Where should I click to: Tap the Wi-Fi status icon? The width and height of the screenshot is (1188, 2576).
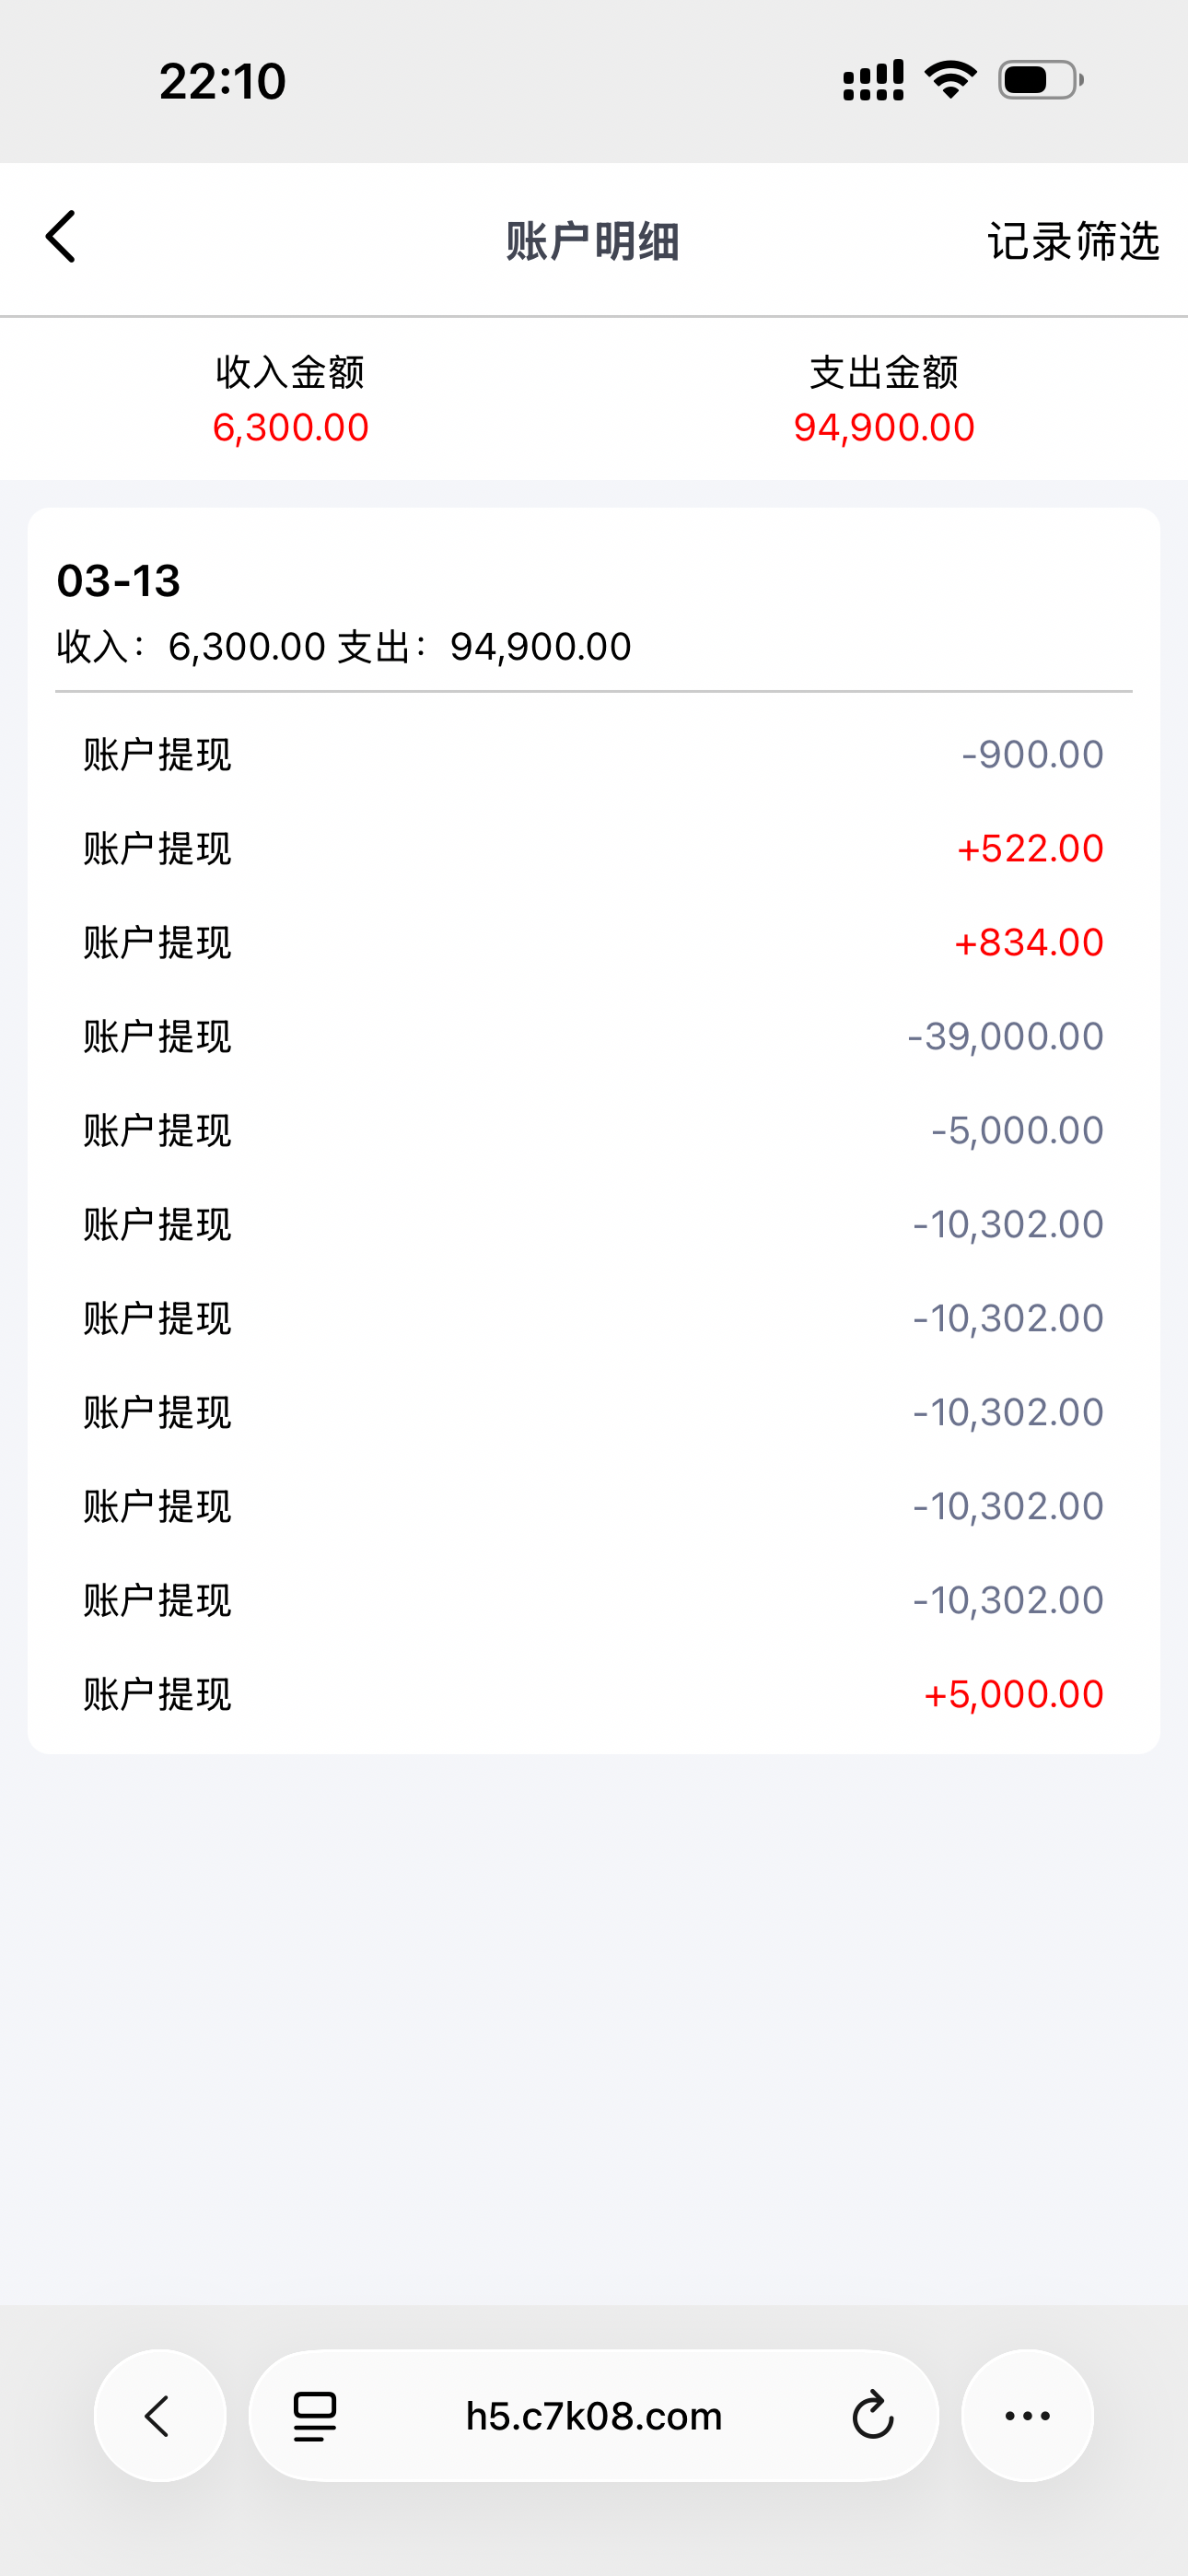coord(950,80)
